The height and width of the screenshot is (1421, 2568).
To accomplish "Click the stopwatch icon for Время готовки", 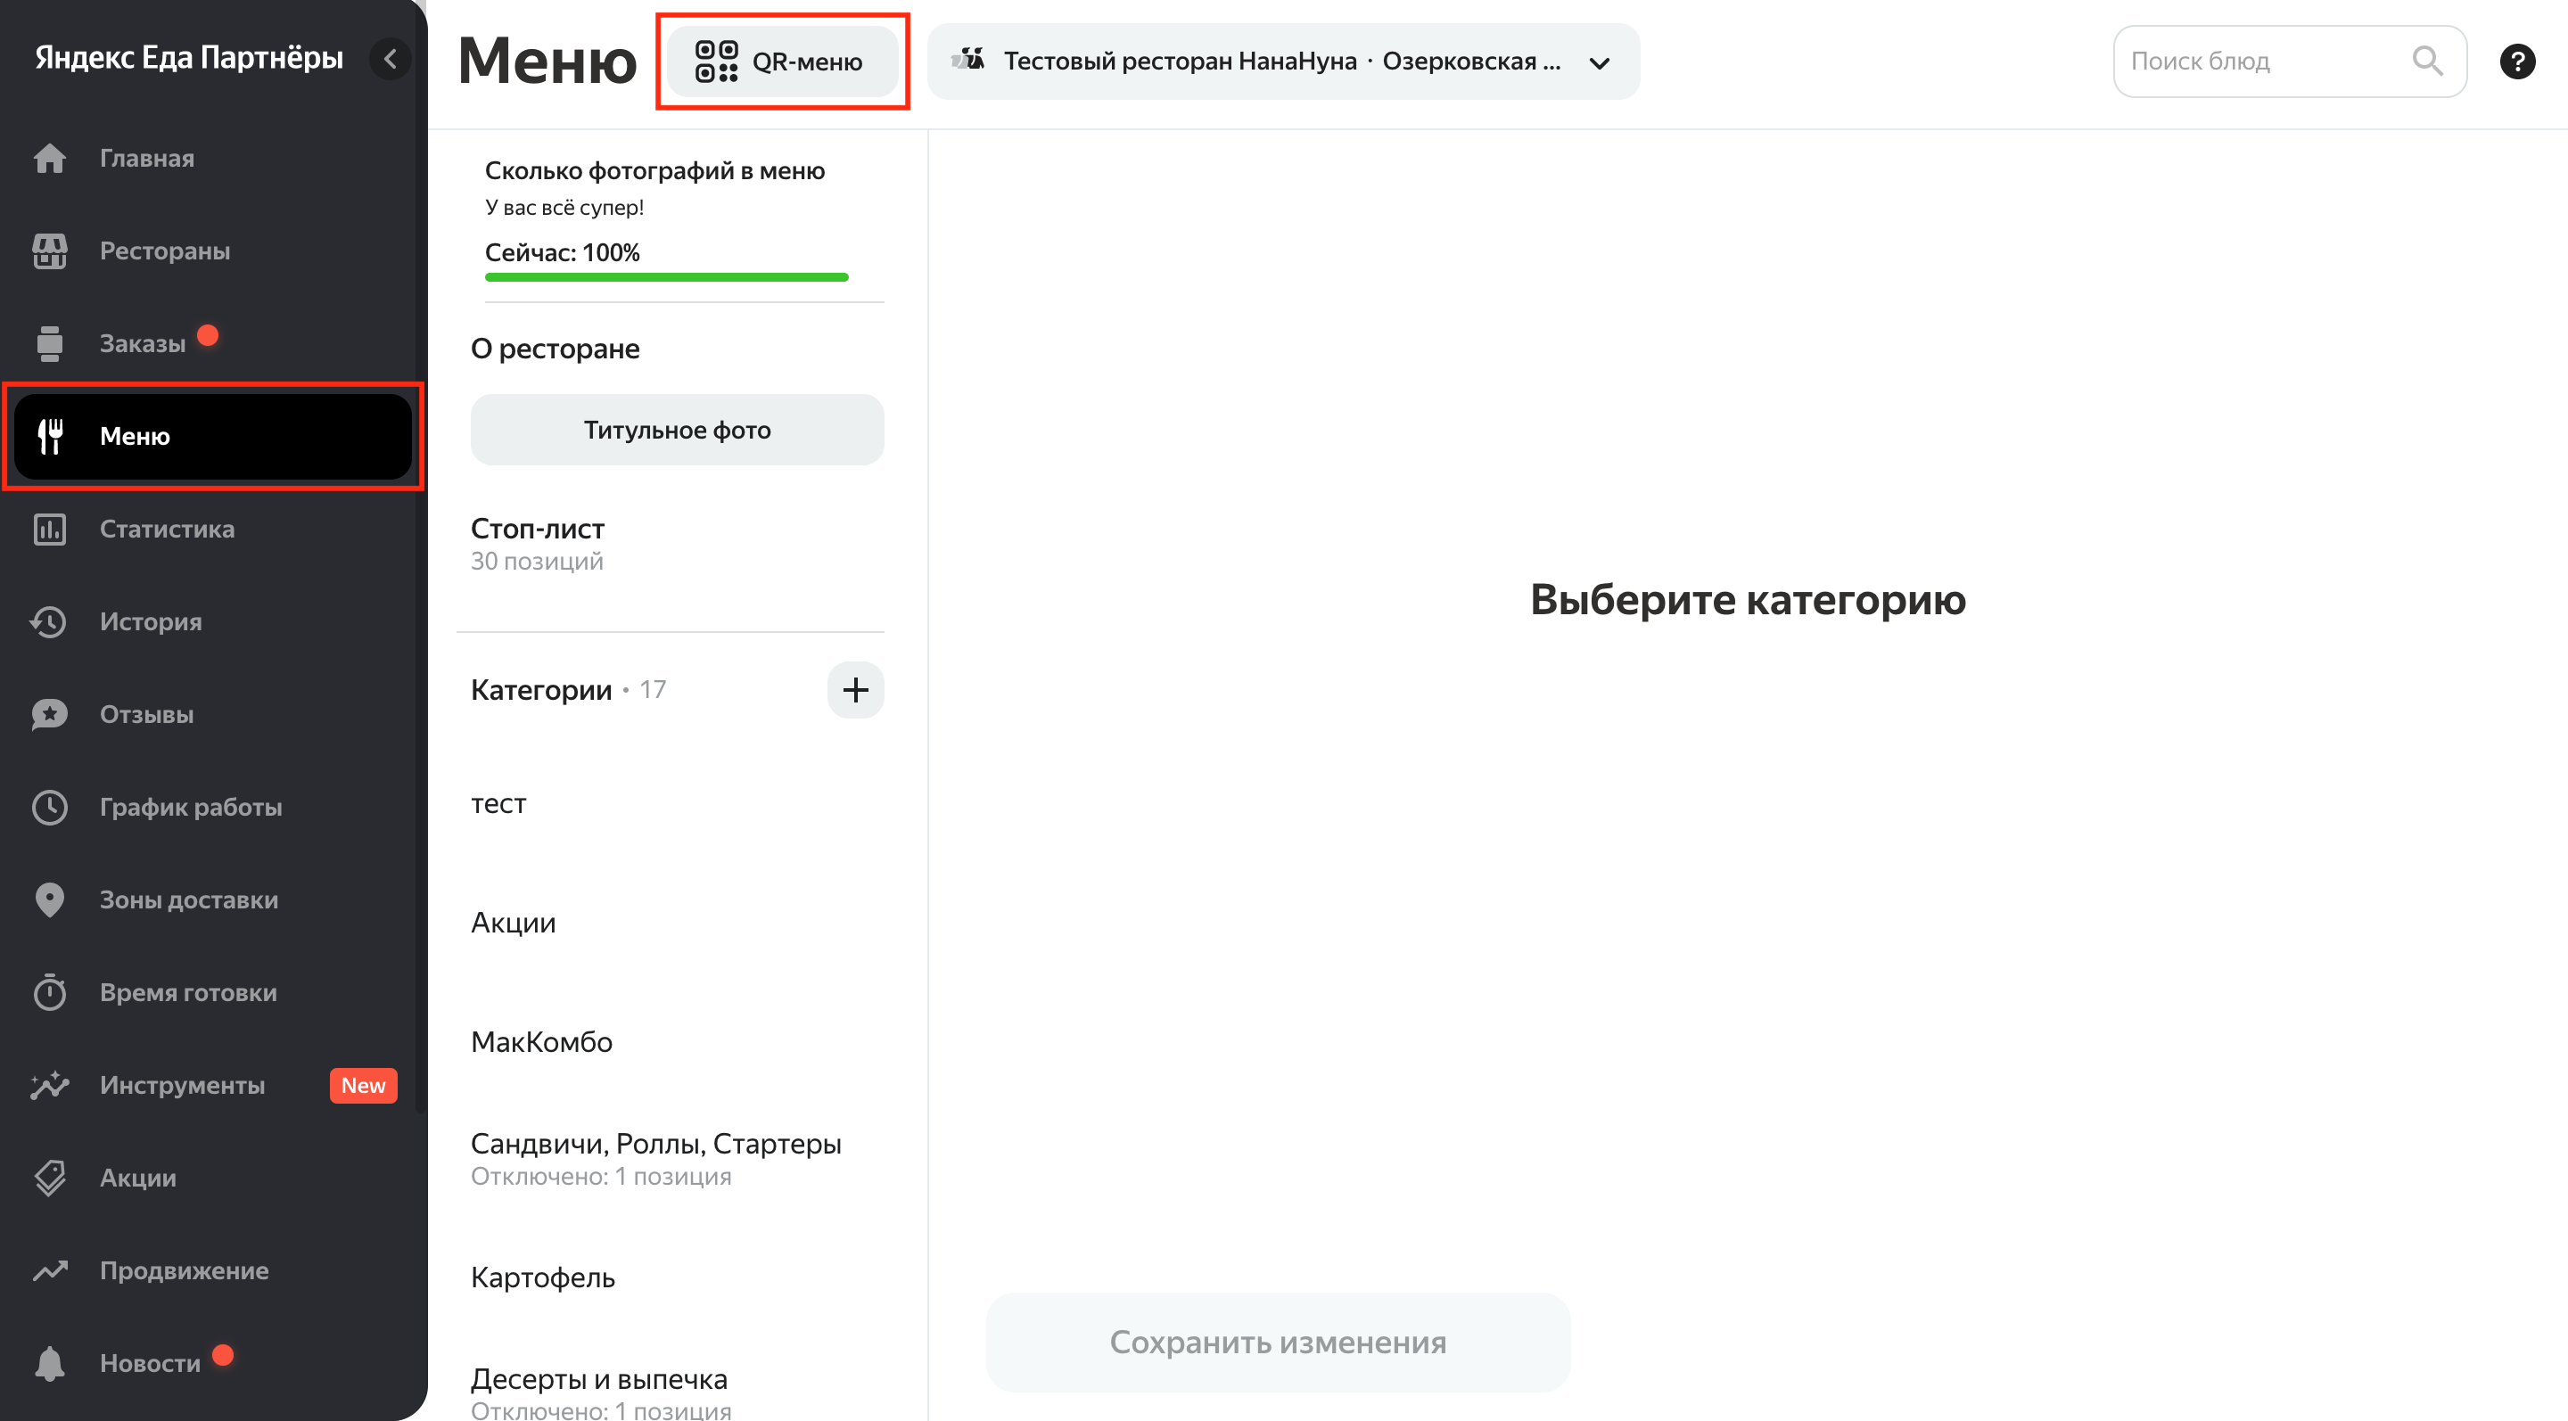I will [x=49, y=992].
